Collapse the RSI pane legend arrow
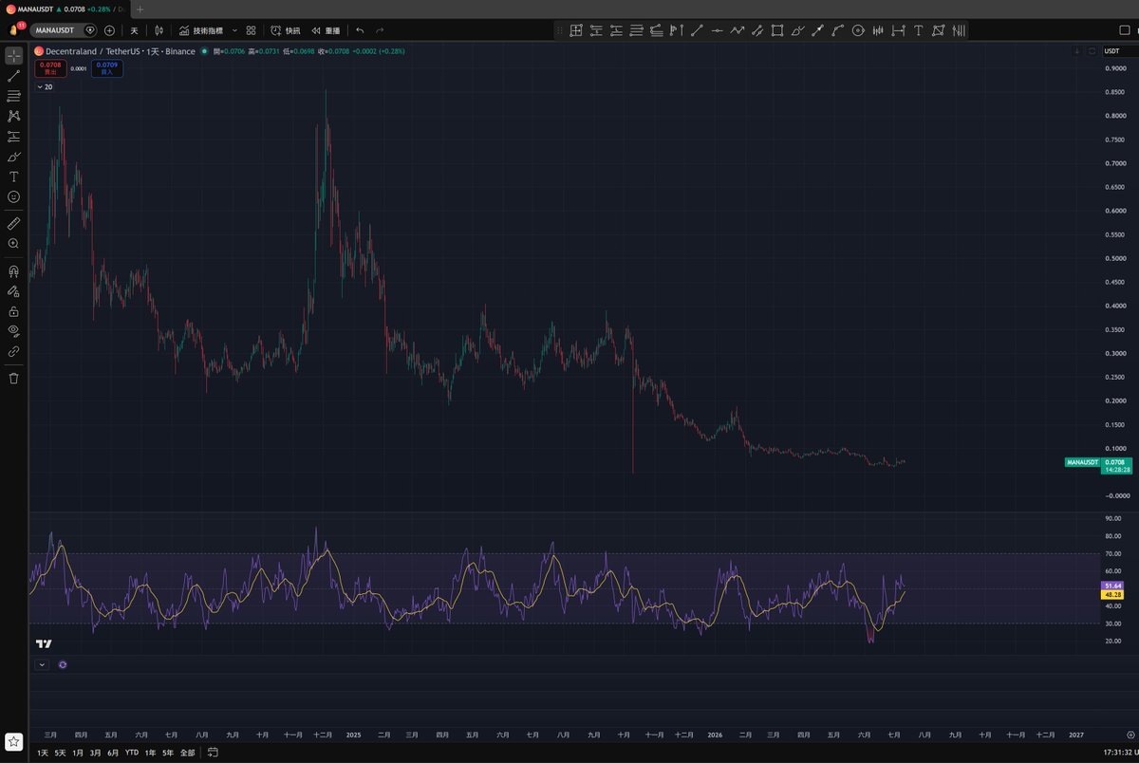Image resolution: width=1139 pixels, height=763 pixels. [42, 664]
